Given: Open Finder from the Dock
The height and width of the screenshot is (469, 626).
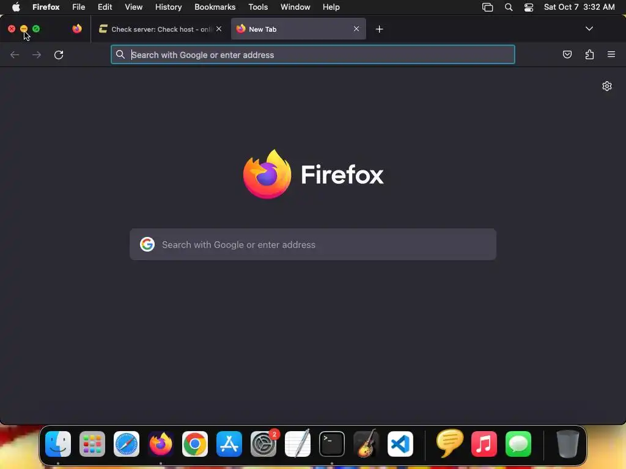Looking at the screenshot, I should coord(58,444).
